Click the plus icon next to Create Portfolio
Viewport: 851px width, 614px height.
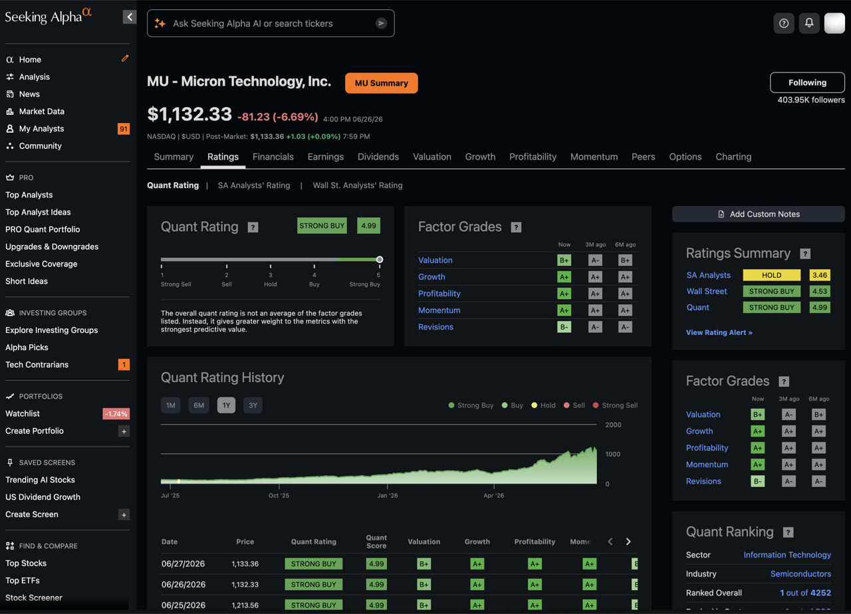click(x=124, y=431)
